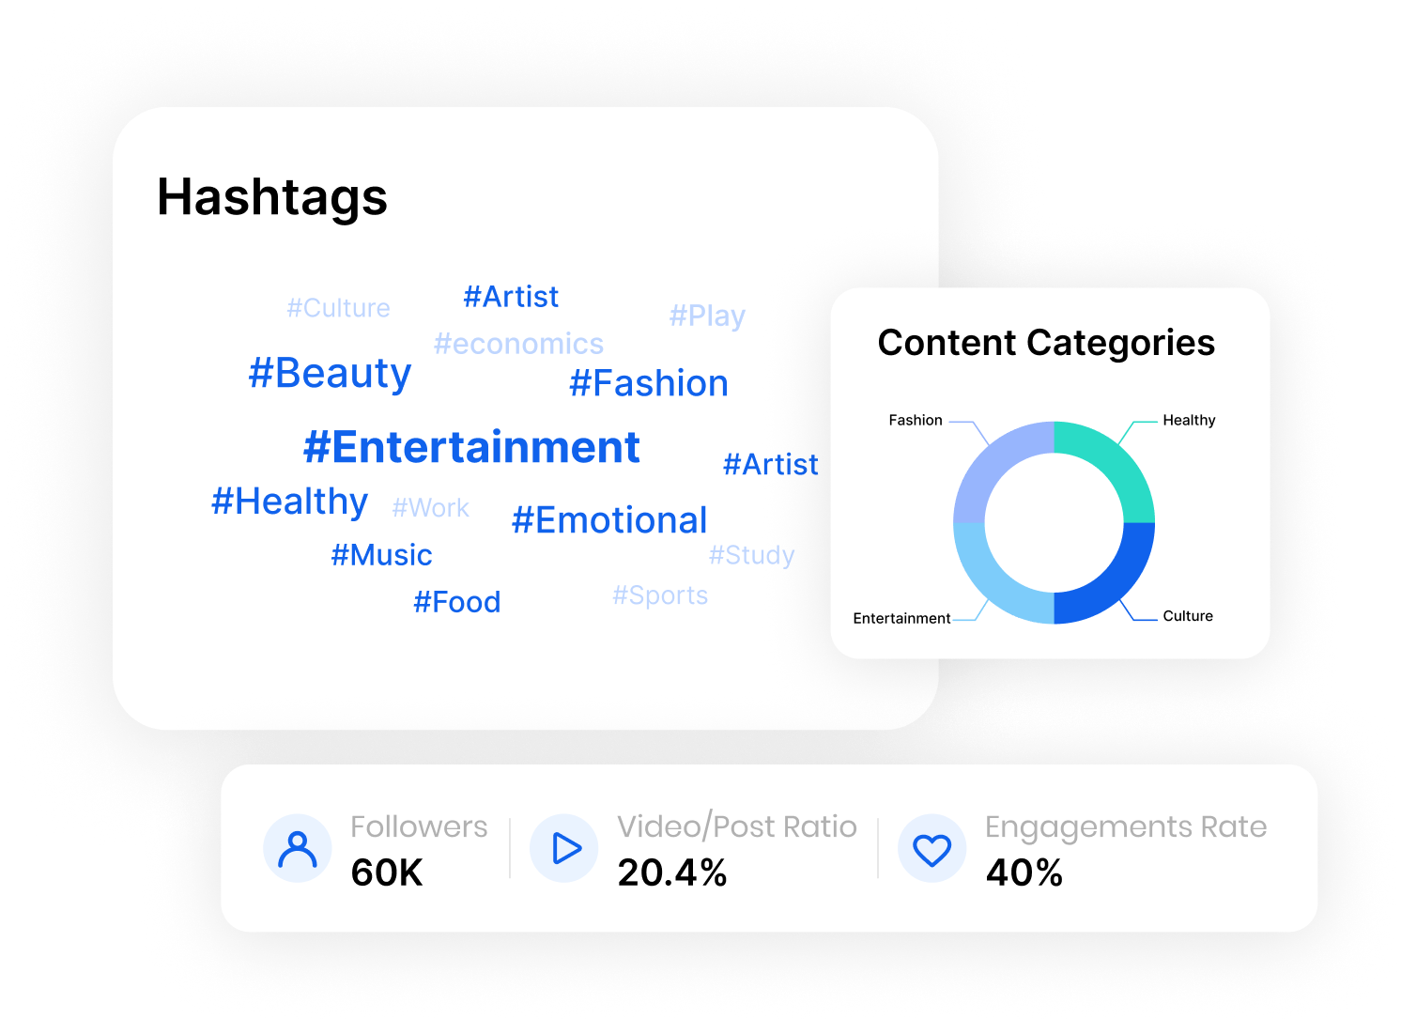This screenshot has height=1019, width=1401.
Task: Open the faded #Play hashtag
Action: (x=707, y=316)
